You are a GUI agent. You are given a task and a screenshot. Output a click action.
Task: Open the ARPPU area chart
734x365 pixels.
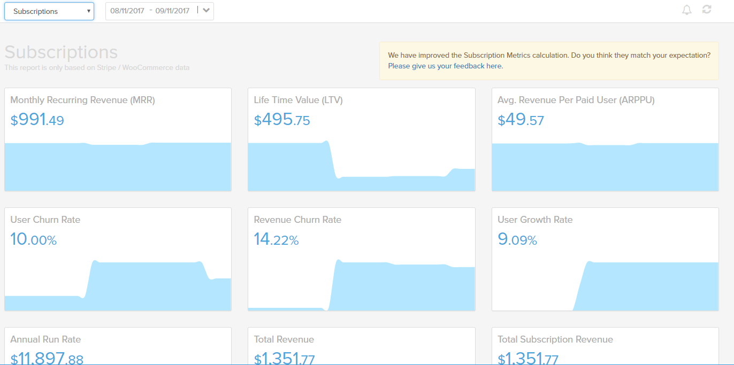[x=605, y=166]
